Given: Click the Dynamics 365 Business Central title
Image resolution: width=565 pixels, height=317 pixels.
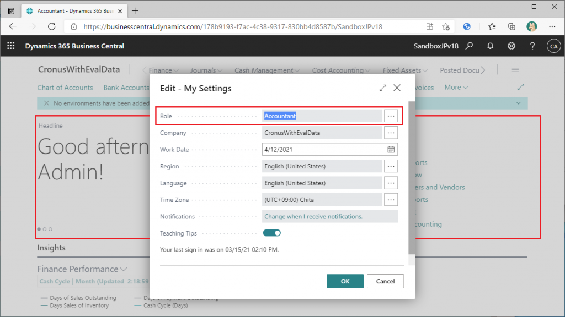Looking at the screenshot, I should point(74,46).
